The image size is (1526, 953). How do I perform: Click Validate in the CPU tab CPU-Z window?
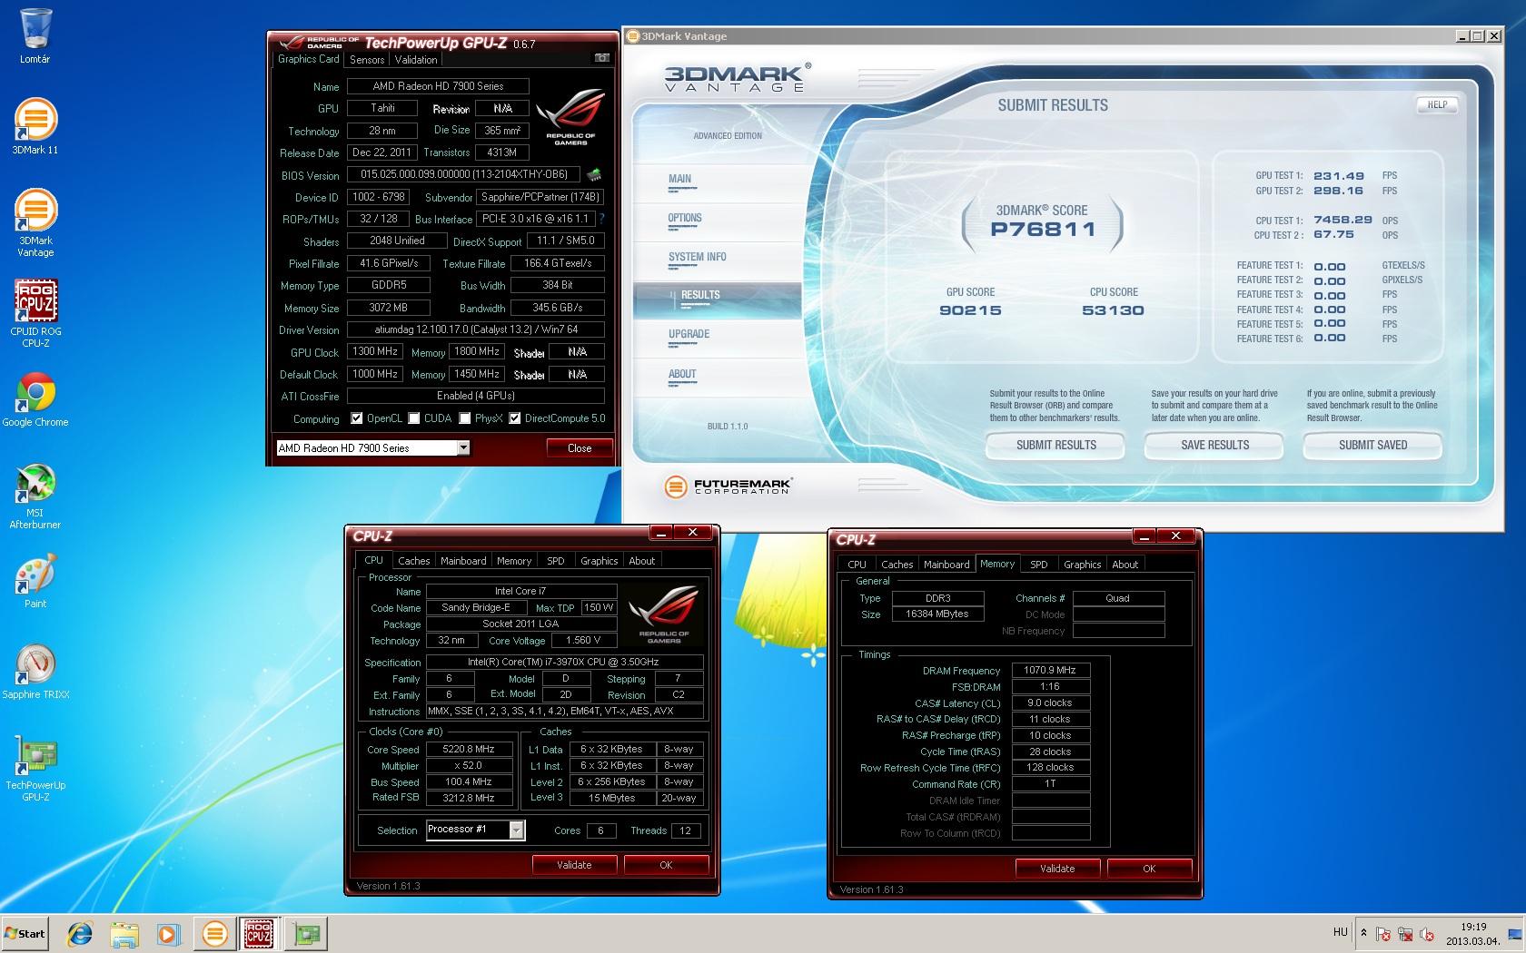pos(574,865)
